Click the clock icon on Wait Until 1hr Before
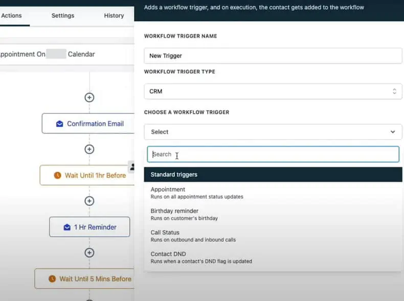 57,175
